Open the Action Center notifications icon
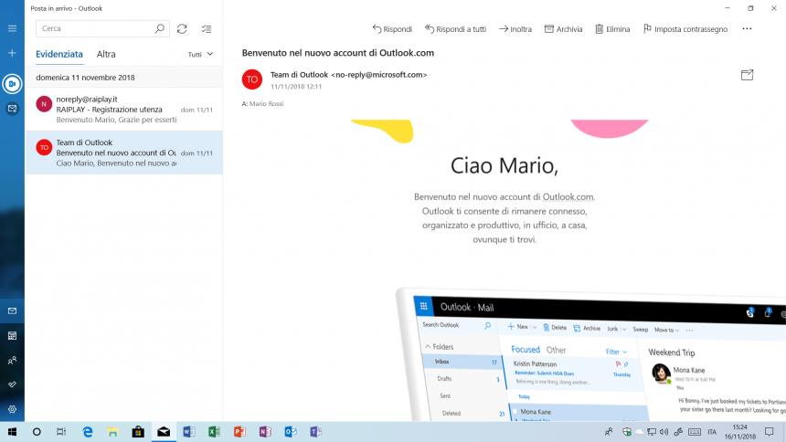Image resolution: width=786 pixels, height=442 pixels. [x=770, y=431]
